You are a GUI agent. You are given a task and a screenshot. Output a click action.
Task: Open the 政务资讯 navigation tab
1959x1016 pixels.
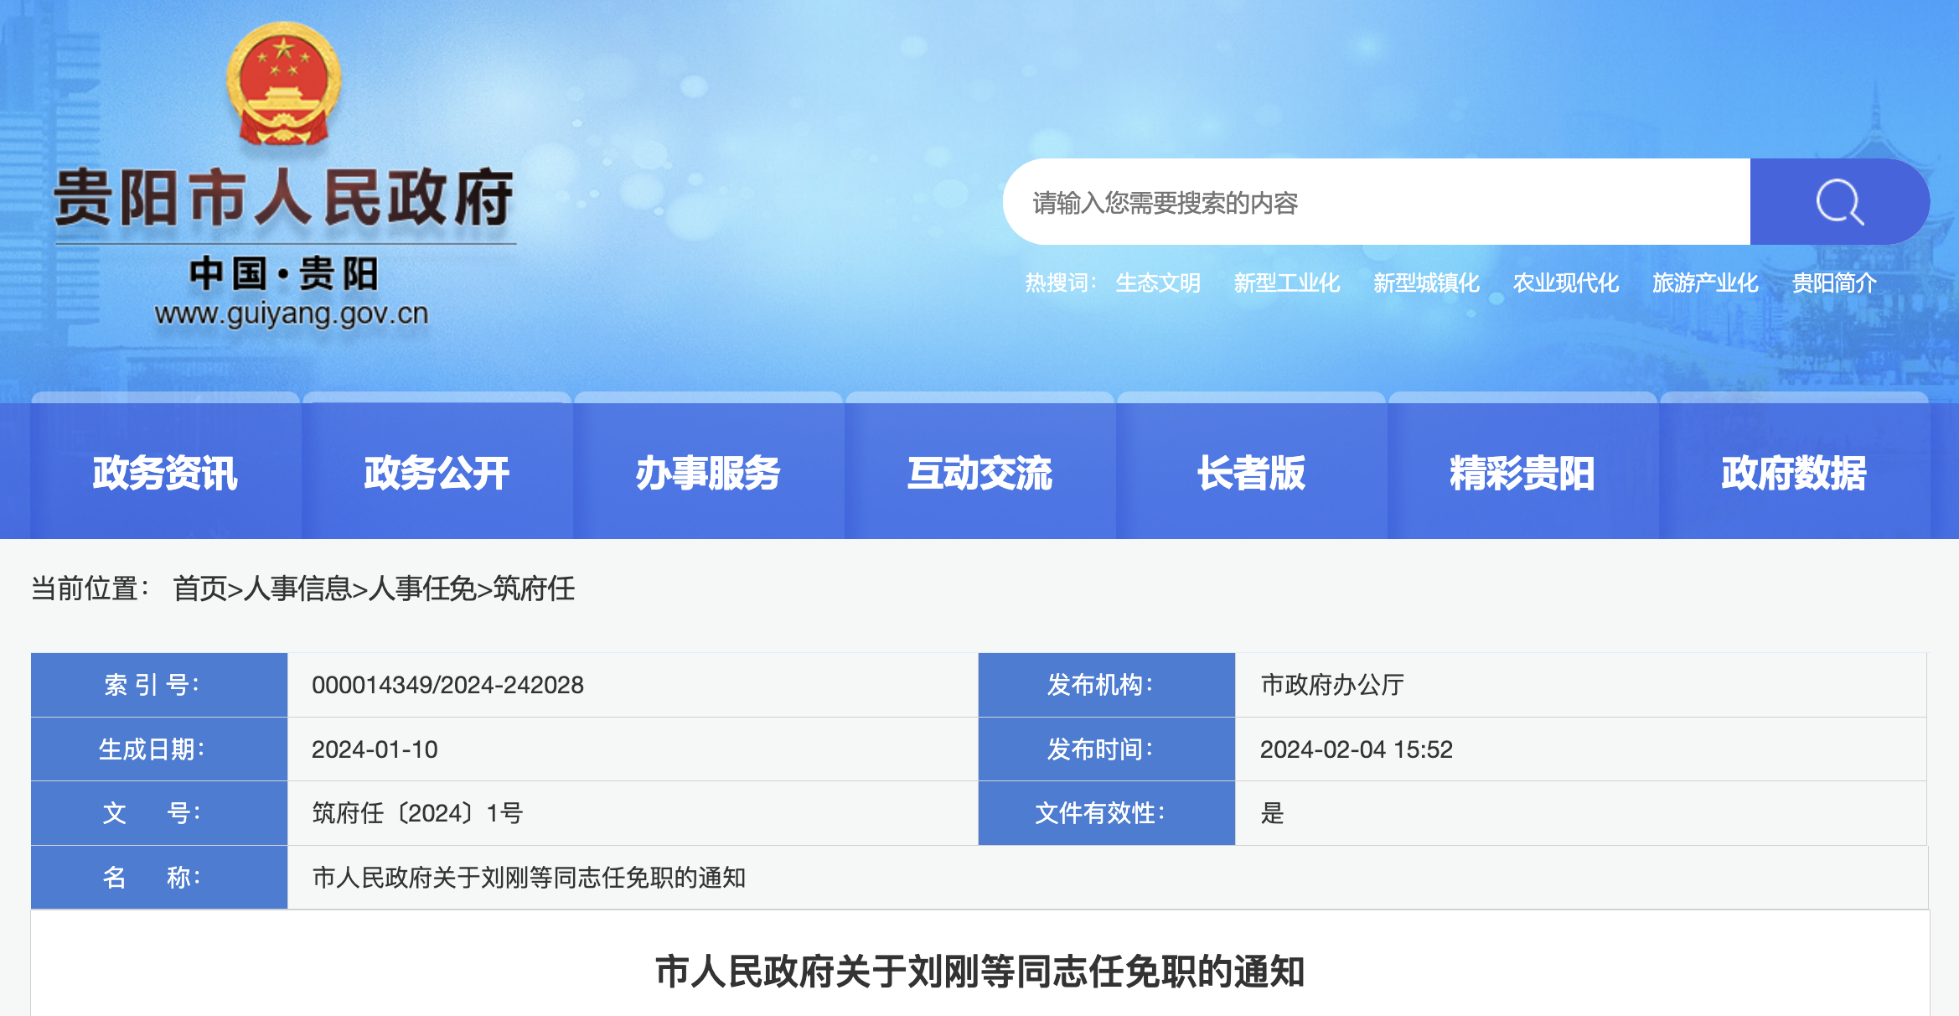click(165, 473)
